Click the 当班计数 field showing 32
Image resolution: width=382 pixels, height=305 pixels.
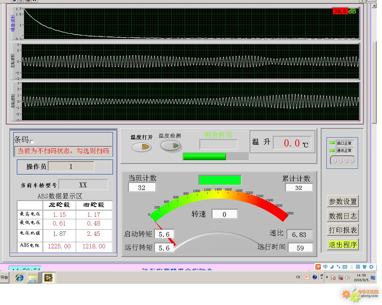[x=142, y=187]
